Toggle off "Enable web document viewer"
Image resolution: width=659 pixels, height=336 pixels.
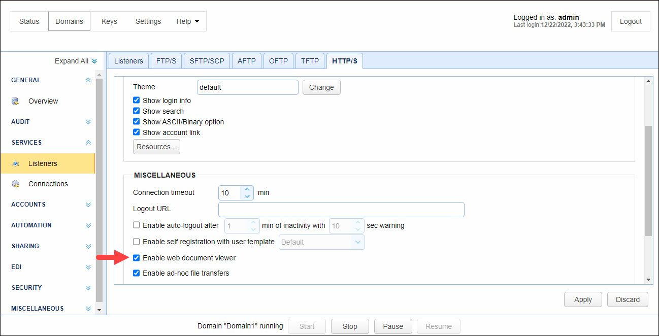point(136,258)
